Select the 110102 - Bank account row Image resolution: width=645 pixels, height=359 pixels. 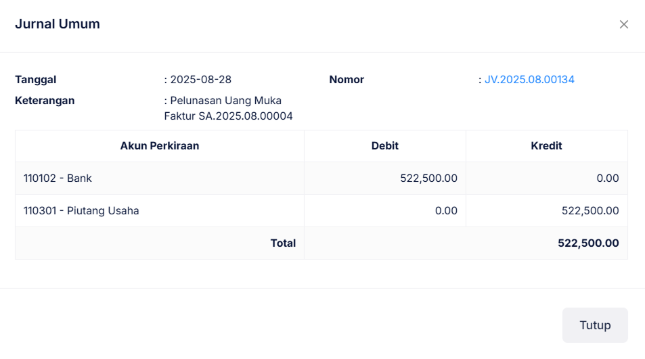(x=58, y=178)
